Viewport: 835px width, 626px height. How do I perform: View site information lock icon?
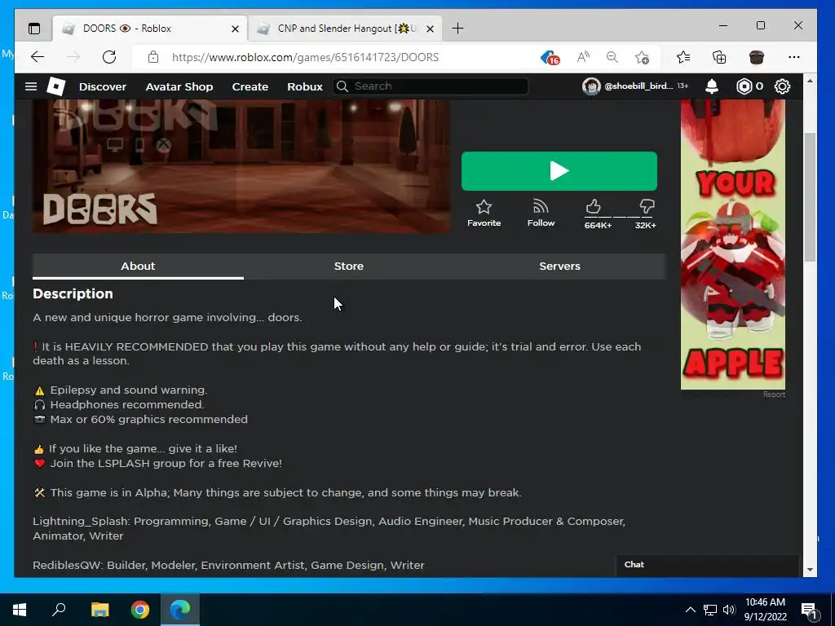[153, 57]
